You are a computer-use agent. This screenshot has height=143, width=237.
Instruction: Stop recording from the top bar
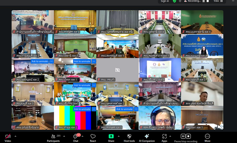208,1
